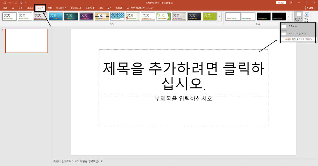Click the Undo icon

tap(9, 3)
